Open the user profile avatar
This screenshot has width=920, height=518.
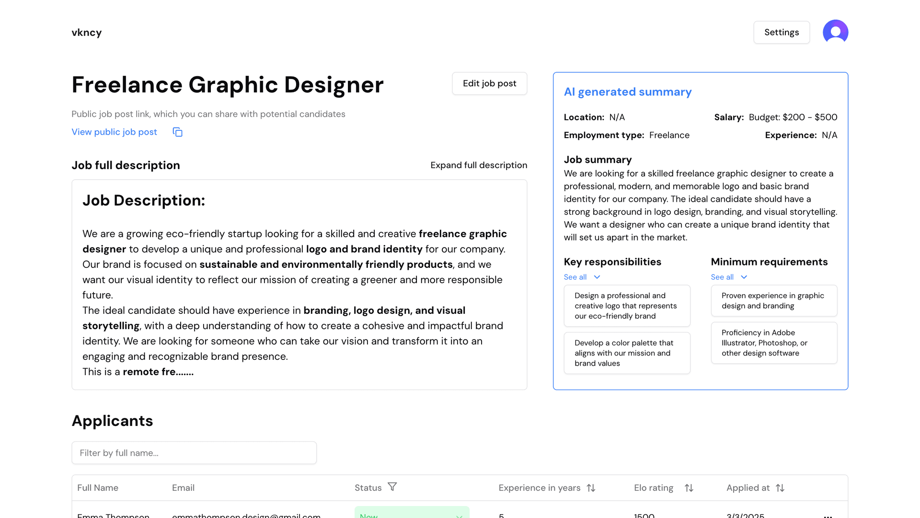(835, 32)
